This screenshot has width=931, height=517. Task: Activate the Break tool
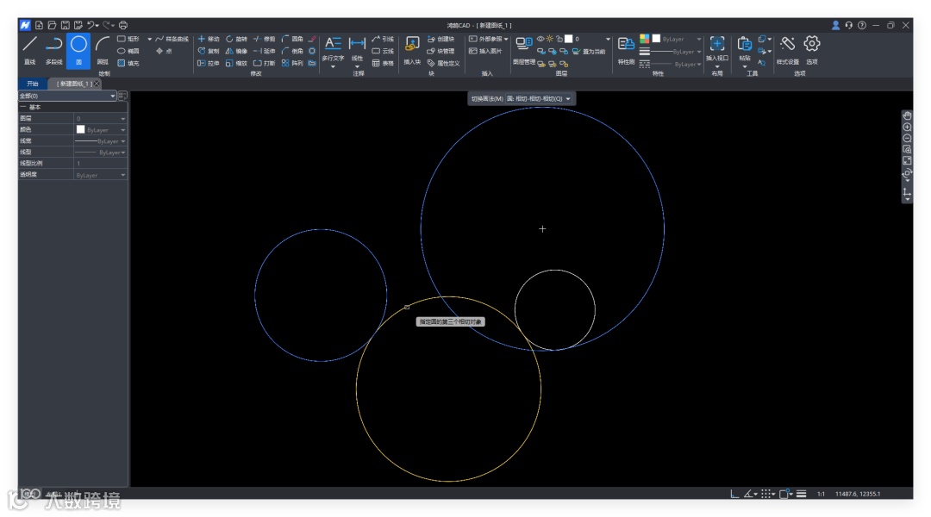tap(265, 63)
